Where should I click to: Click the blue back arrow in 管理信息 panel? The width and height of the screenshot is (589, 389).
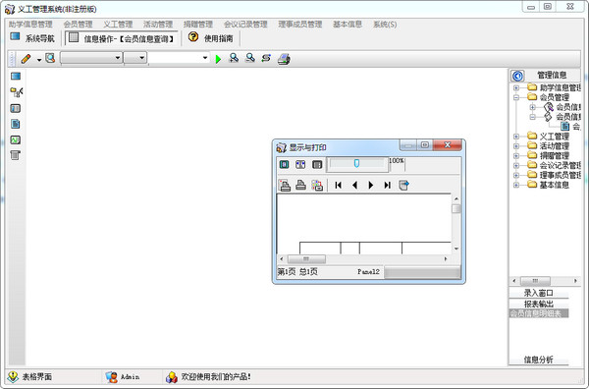[x=517, y=76]
